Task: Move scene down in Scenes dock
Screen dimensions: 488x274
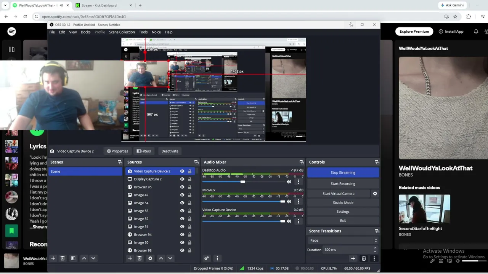Action: click(x=93, y=258)
